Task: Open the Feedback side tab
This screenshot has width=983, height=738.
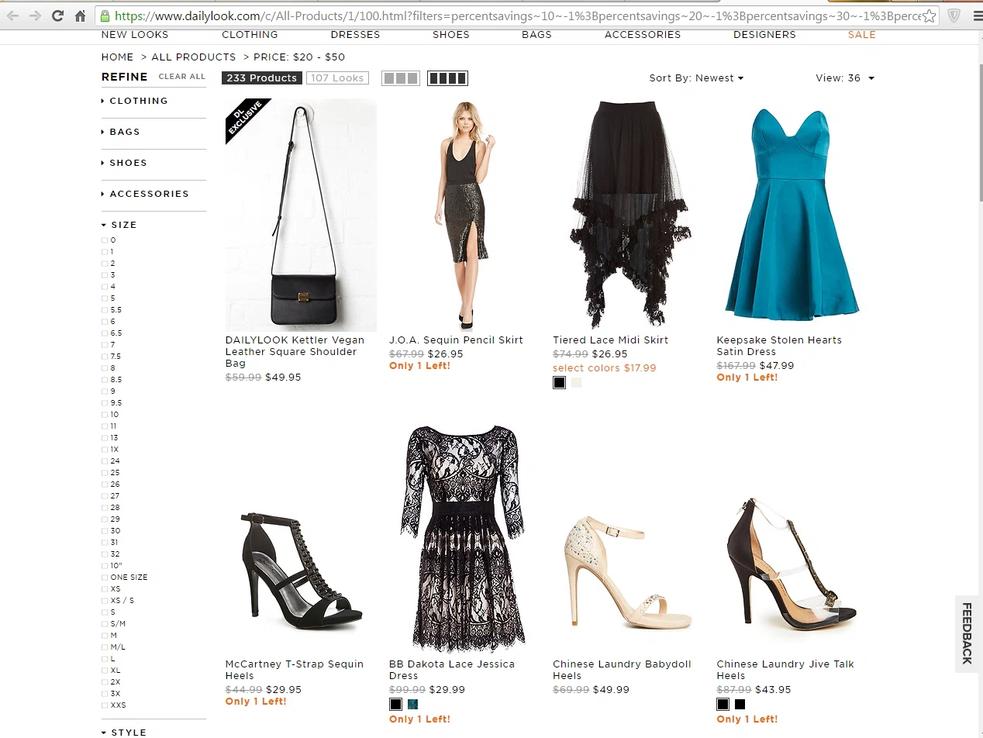Action: 967,633
